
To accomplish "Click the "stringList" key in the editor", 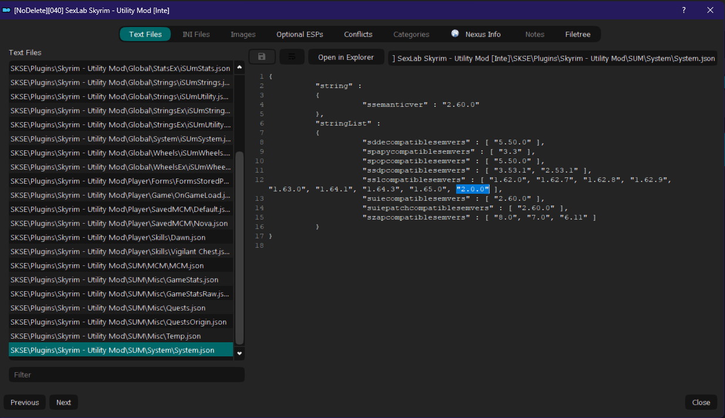I will click(x=343, y=123).
